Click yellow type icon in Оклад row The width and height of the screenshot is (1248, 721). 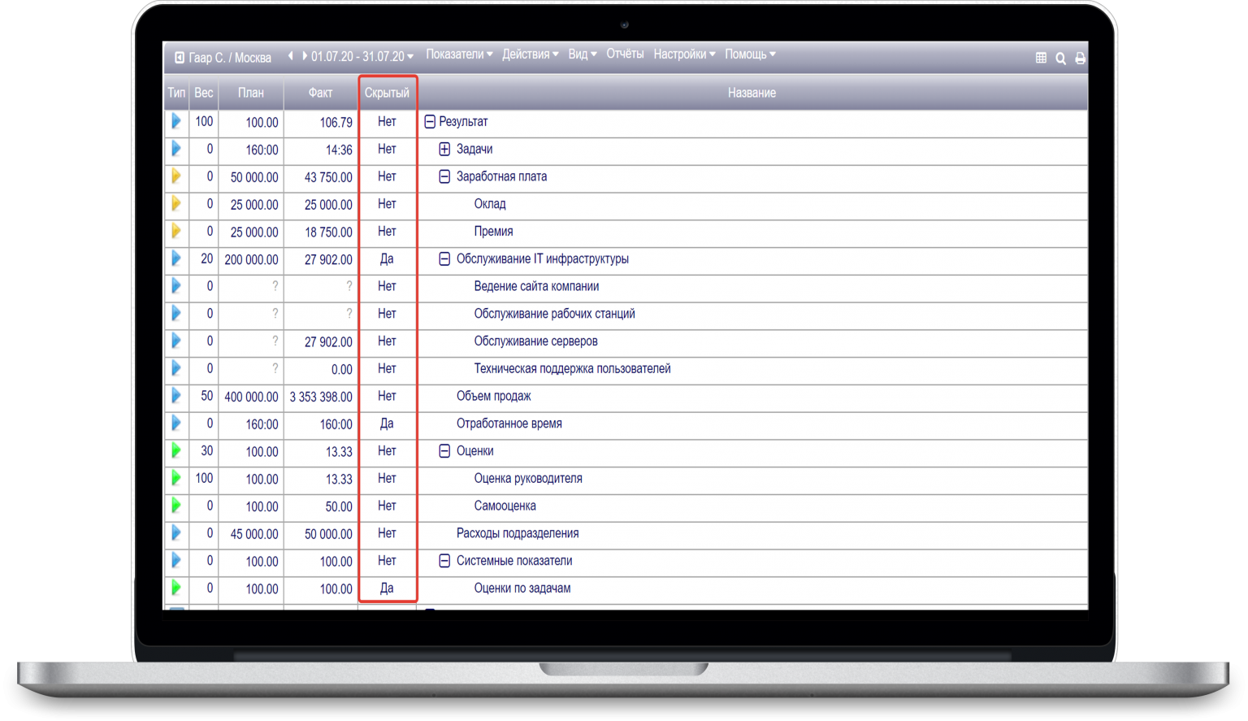click(176, 204)
